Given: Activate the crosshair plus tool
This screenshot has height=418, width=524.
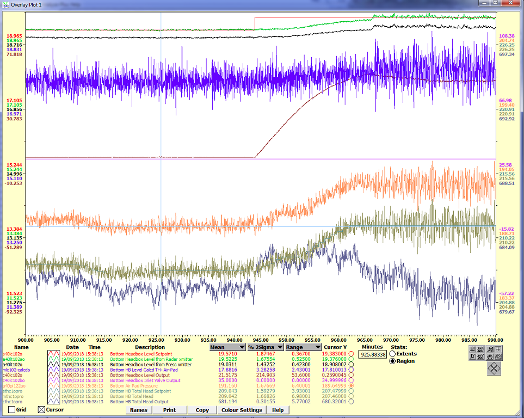Looking at the screenshot, I should (498, 349).
